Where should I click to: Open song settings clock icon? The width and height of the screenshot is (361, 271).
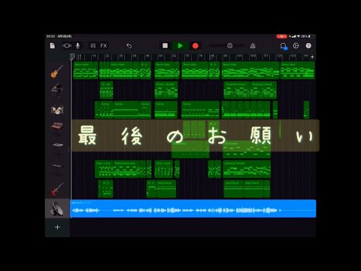pos(296,46)
